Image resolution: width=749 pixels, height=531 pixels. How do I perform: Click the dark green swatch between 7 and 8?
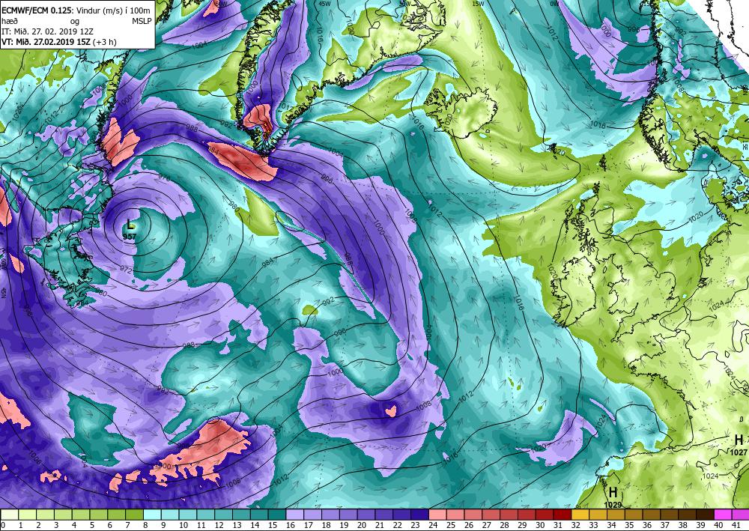coord(135,515)
